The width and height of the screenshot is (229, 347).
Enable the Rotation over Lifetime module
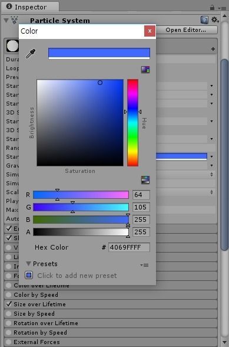coord(9,323)
